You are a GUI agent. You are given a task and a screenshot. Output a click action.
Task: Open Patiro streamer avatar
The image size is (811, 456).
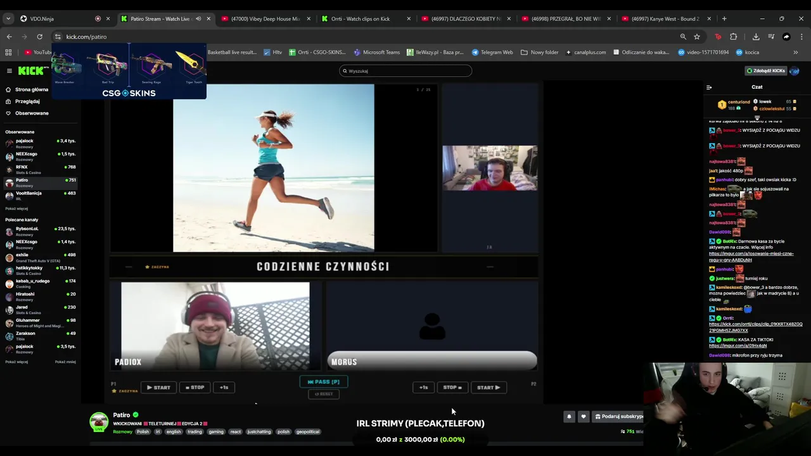click(99, 422)
